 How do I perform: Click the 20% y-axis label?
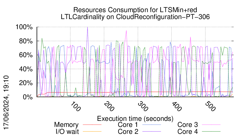(26, 83)
